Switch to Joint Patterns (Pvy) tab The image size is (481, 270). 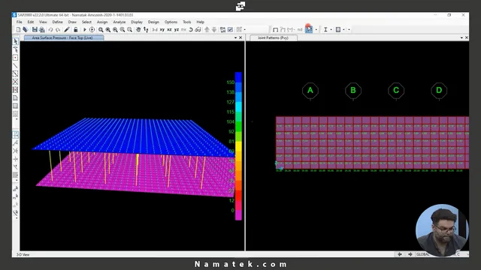pyautogui.click(x=273, y=37)
